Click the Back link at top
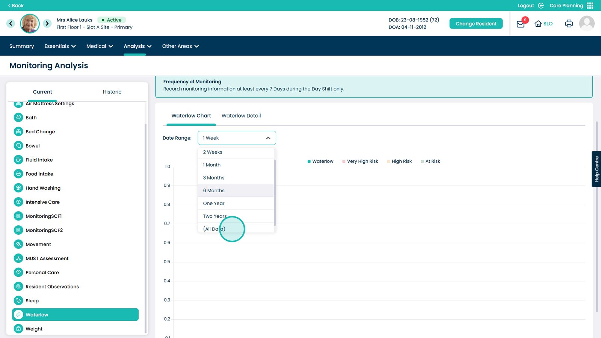Screen dimensions: 601x338 [16, 6]
